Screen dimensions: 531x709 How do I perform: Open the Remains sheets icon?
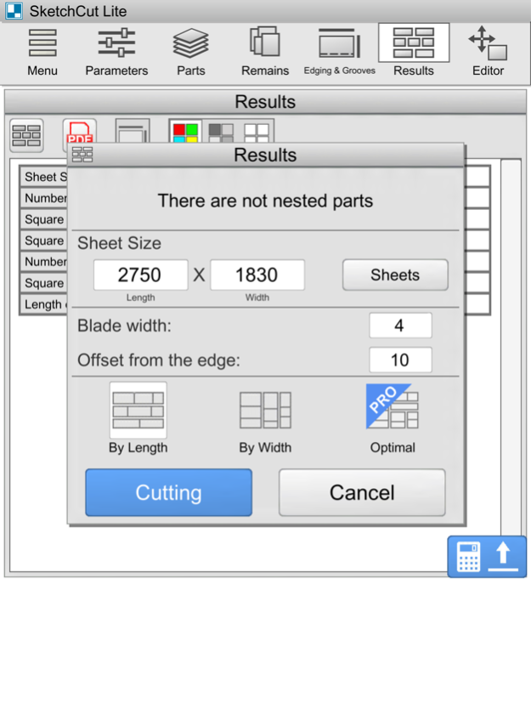point(265,52)
